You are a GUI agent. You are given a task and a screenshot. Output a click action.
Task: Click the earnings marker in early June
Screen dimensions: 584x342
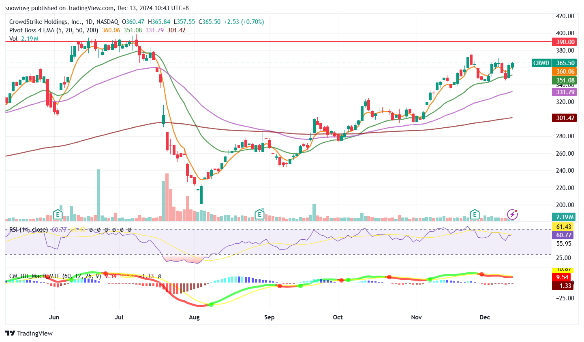click(58, 214)
